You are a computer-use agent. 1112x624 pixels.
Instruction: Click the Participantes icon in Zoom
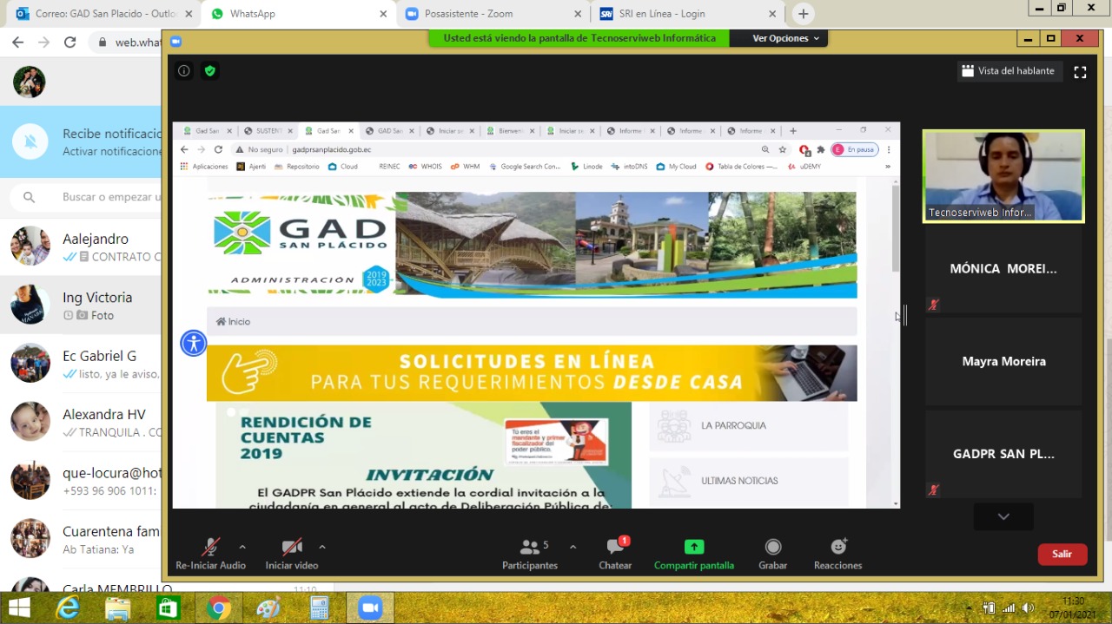tap(529, 548)
